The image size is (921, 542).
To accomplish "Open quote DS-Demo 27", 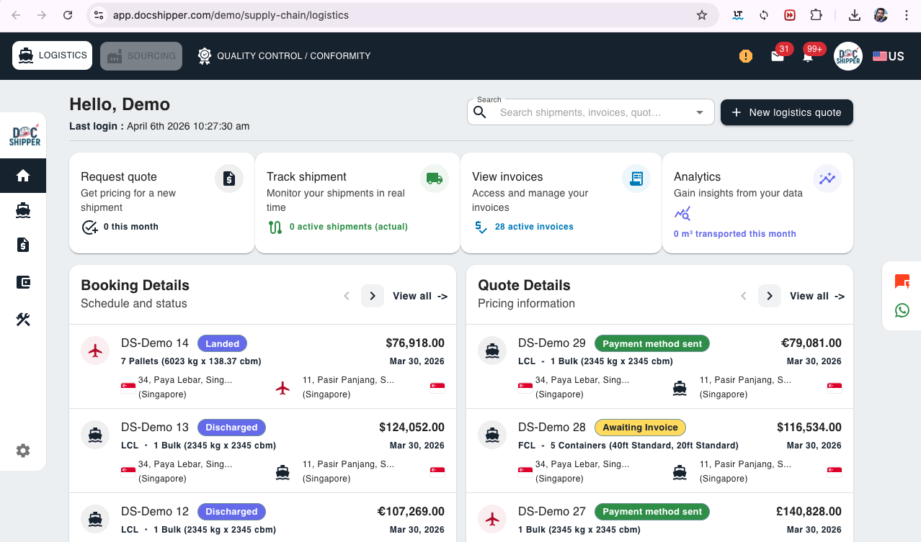I will (552, 512).
